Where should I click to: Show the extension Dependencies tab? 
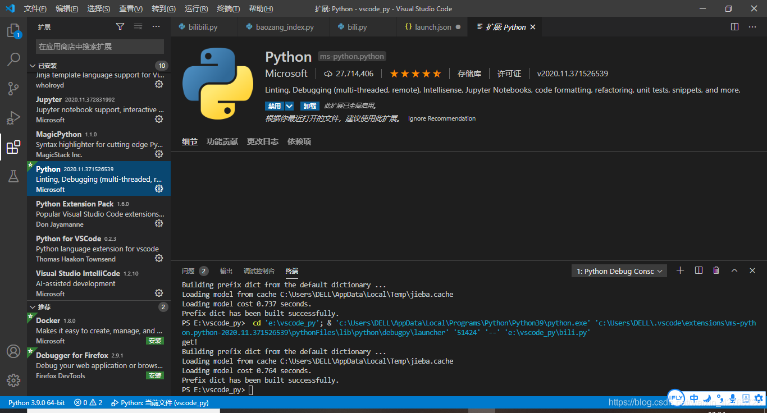click(299, 141)
